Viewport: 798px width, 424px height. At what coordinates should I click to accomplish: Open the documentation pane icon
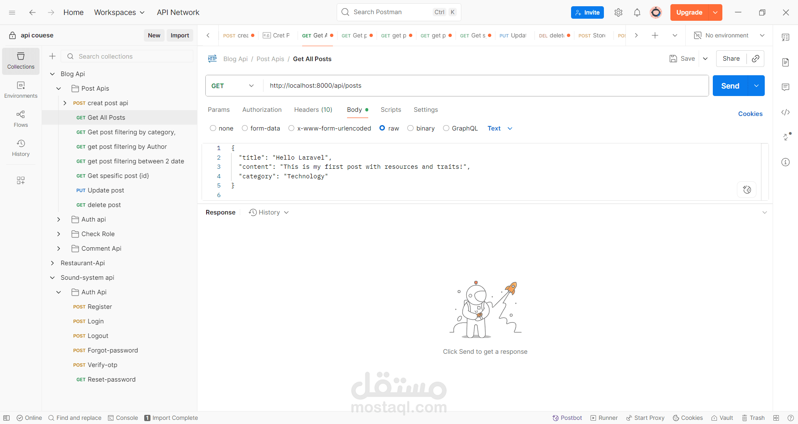click(786, 62)
